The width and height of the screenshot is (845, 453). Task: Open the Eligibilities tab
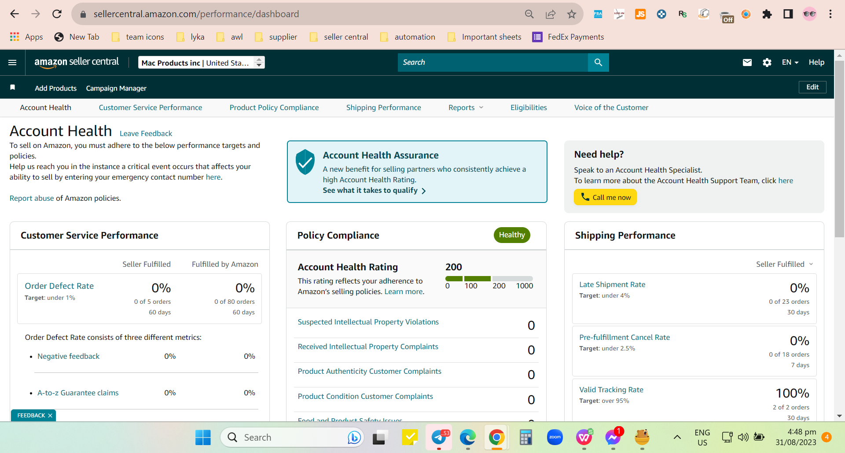pyautogui.click(x=529, y=107)
